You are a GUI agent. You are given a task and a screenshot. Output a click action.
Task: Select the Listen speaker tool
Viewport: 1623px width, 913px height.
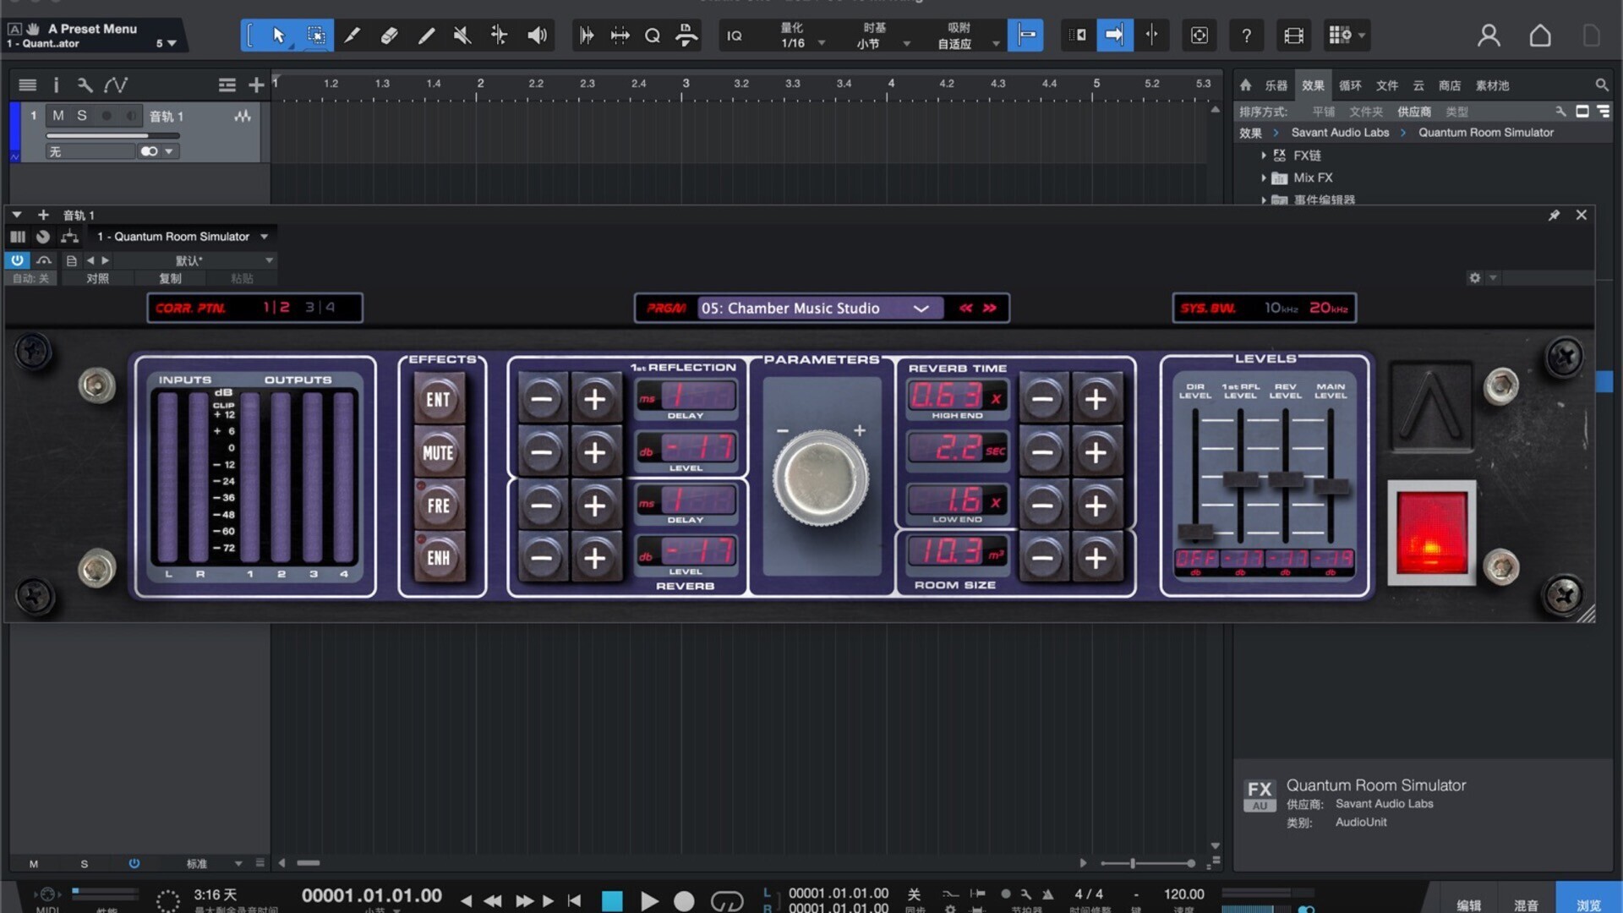click(x=537, y=36)
